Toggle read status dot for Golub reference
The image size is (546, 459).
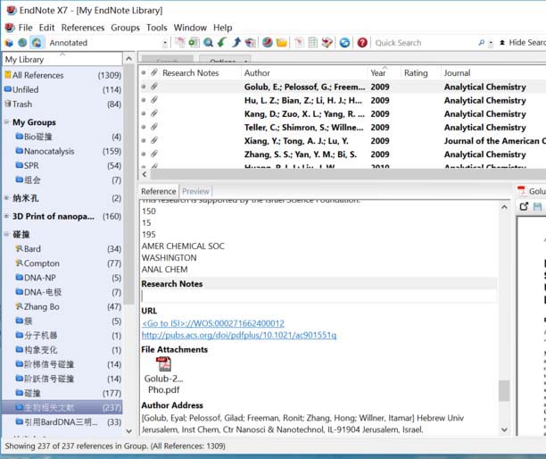pyautogui.click(x=144, y=87)
